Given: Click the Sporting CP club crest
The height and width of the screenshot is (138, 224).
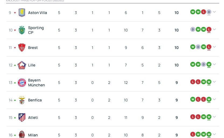Looking at the screenshot, I should [x=22, y=30].
